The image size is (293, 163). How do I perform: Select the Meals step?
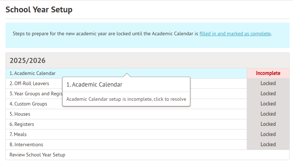18,134
